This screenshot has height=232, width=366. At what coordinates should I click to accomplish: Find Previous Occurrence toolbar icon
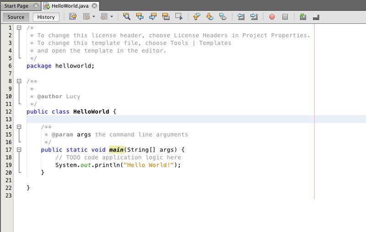tap(140, 16)
